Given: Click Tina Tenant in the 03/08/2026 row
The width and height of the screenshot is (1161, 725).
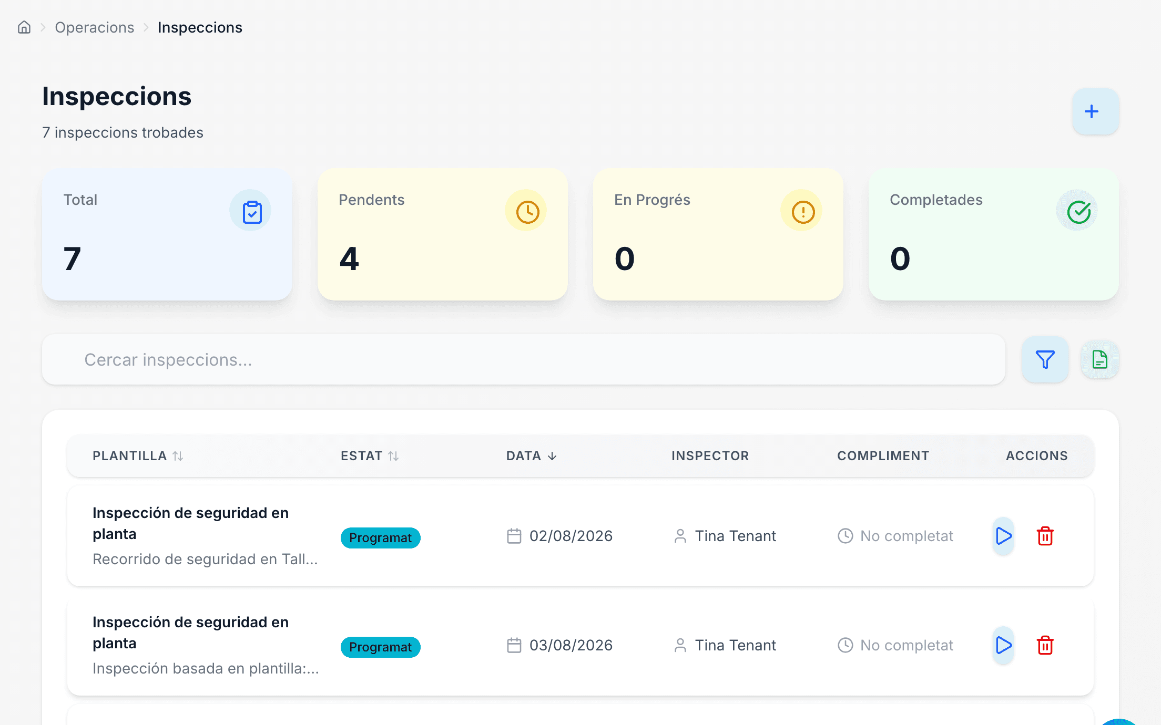Looking at the screenshot, I should [735, 645].
